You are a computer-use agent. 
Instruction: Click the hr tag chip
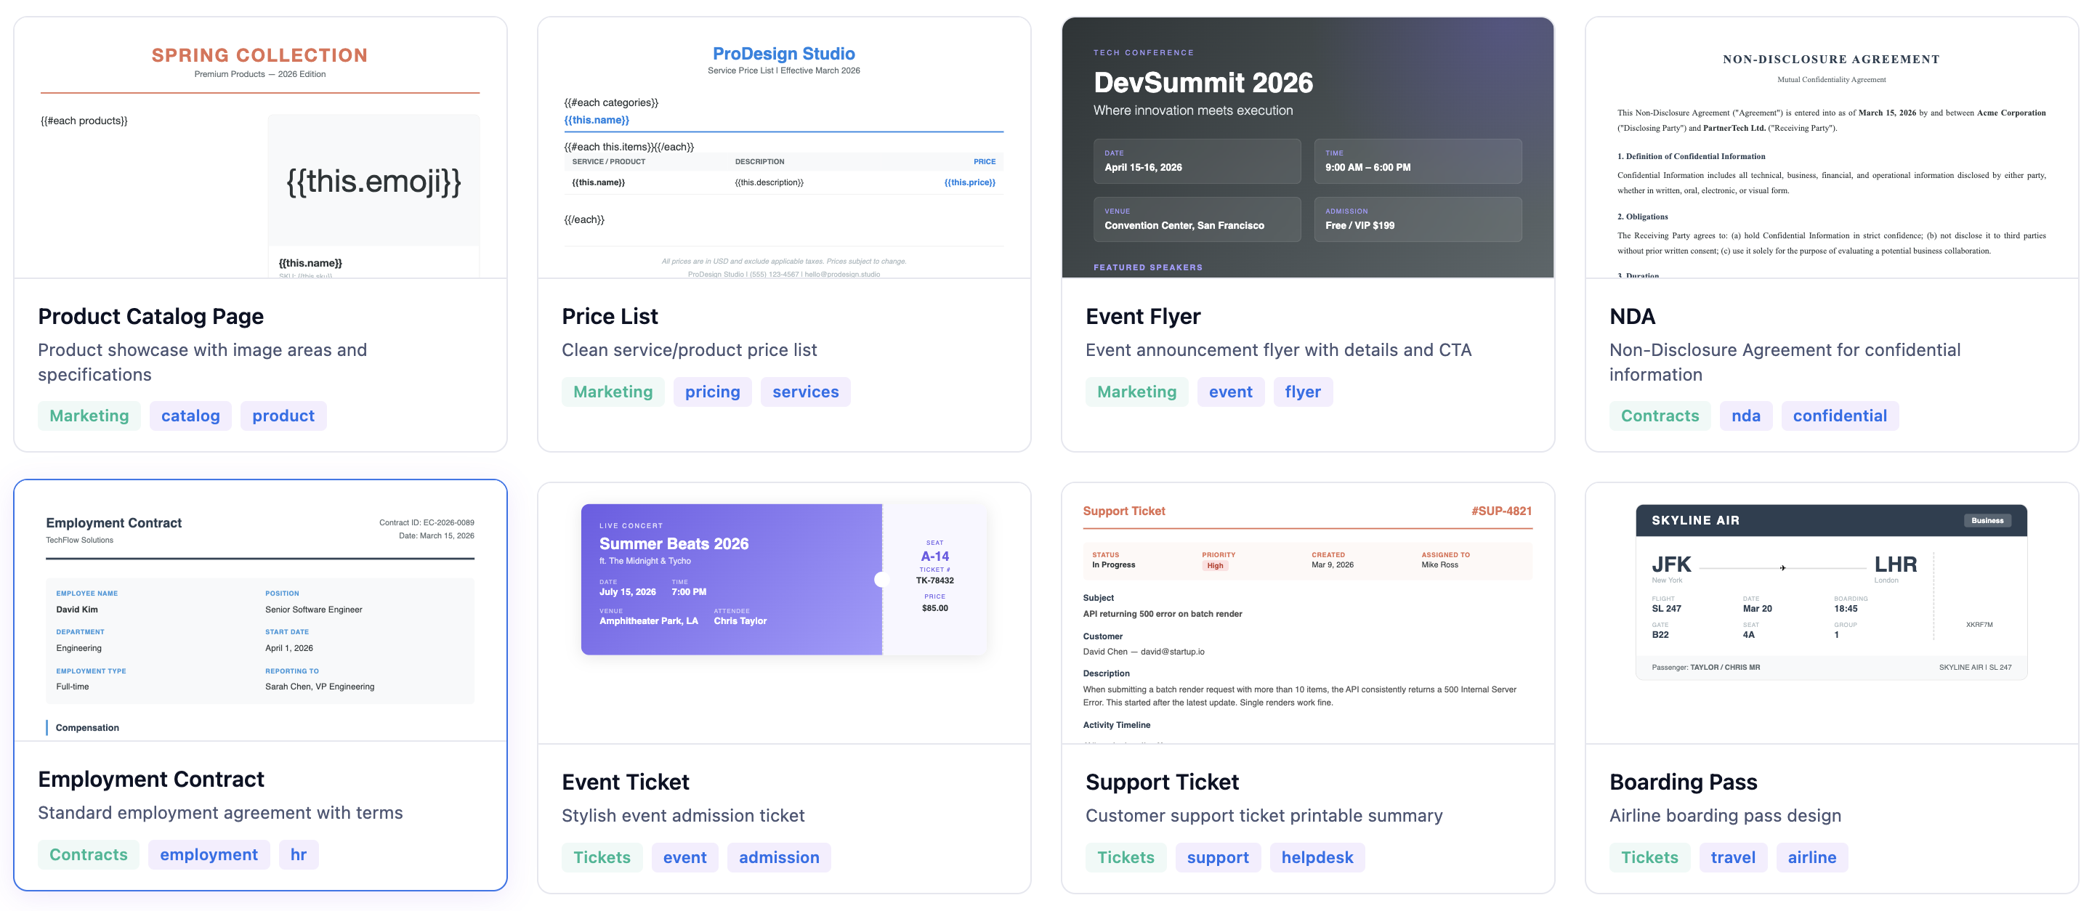[298, 855]
